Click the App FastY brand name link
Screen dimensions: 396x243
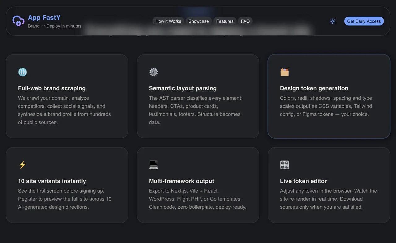tap(44, 18)
